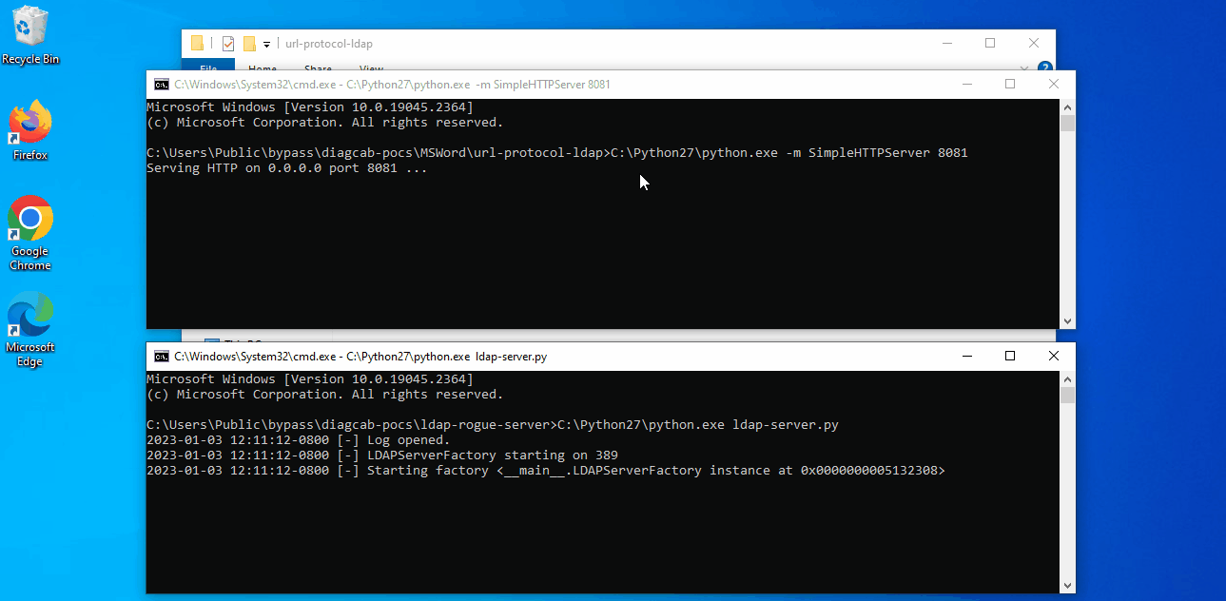Click Microsoft Corporation copyright line in bottom cmd window
The image size is (1226, 601).
(324, 395)
